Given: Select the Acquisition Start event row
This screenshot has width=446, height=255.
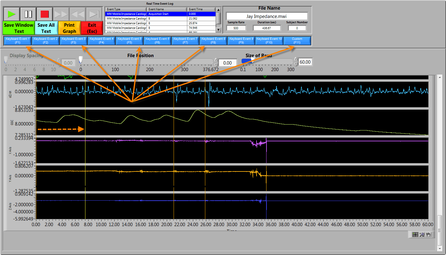Looking at the screenshot, I should 161,14.
